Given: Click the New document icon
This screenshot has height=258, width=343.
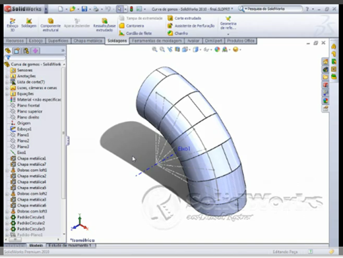Looking at the screenshot, I should click(x=61, y=9).
